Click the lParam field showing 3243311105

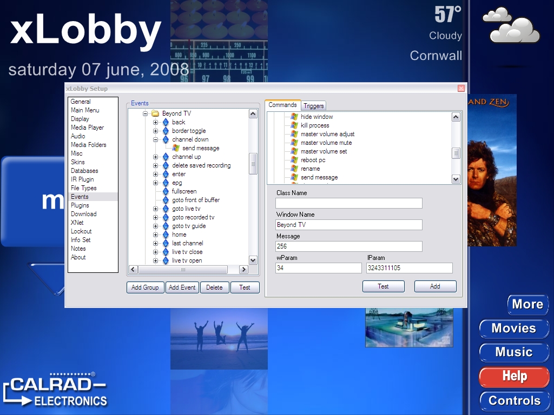click(x=410, y=268)
